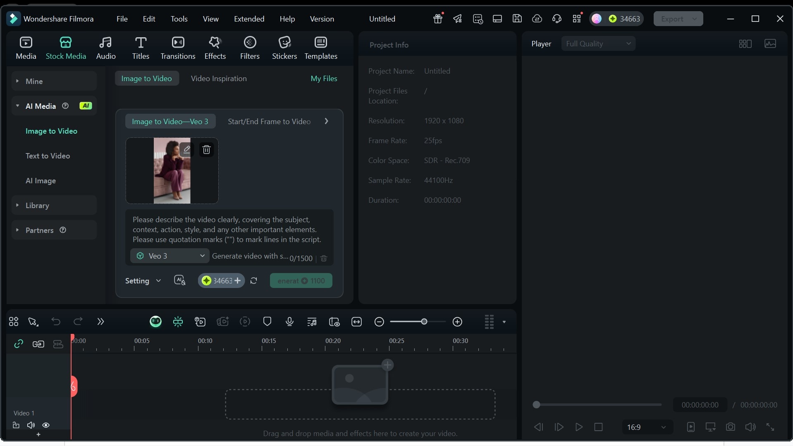Select the Templates panel icon
Screen dimensions: 793x446
(x=321, y=47)
